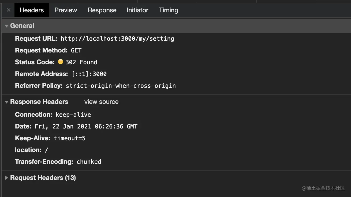This screenshot has width=351, height=197.
Task: Switch to the Headers tab
Action: pos(32,10)
